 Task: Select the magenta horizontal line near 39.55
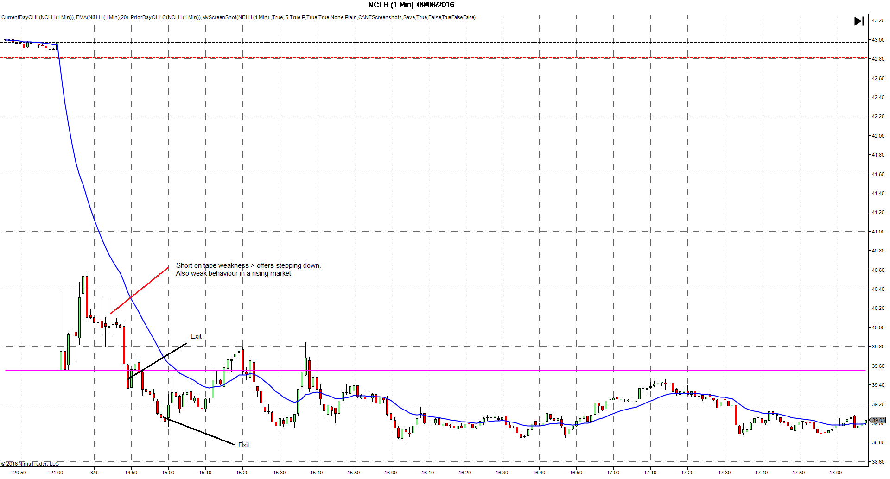[x=435, y=370]
